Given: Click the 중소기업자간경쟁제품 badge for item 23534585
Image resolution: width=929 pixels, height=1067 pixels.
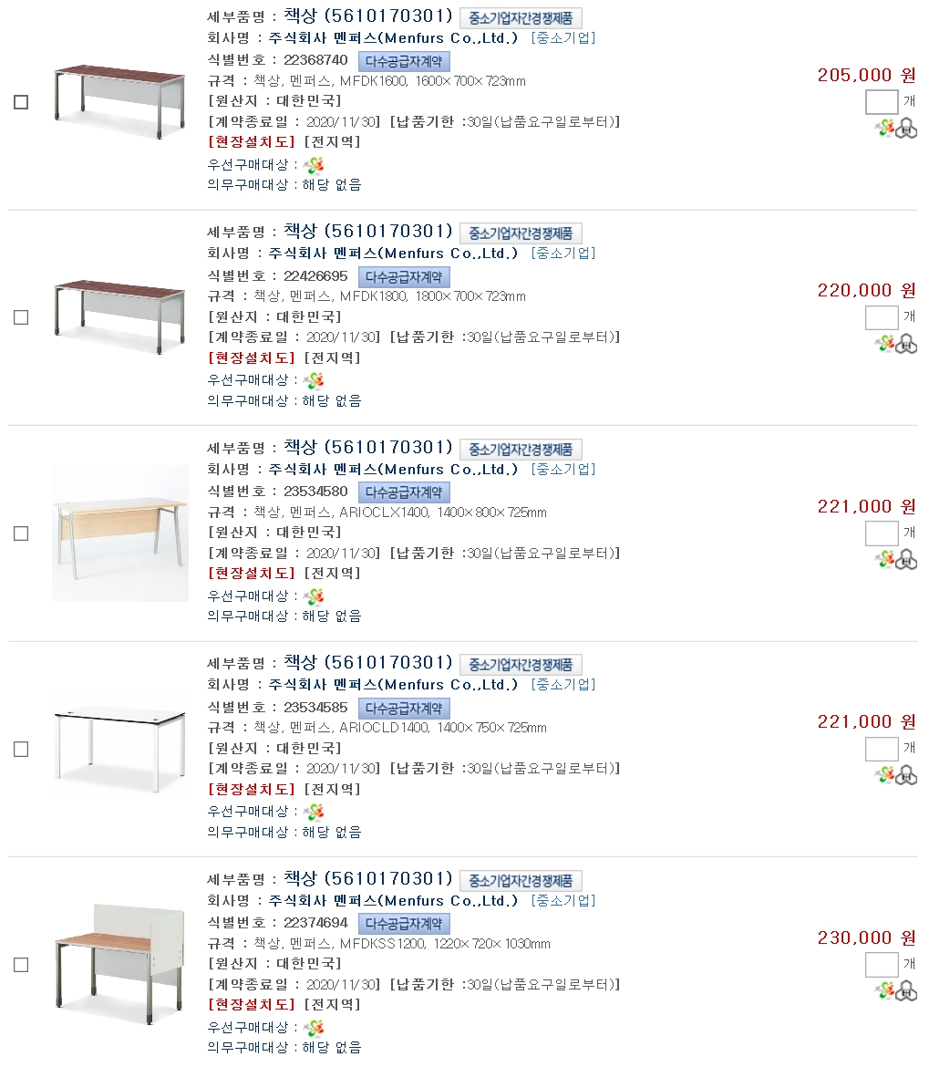Looking at the screenshot, I should [521, 665].
